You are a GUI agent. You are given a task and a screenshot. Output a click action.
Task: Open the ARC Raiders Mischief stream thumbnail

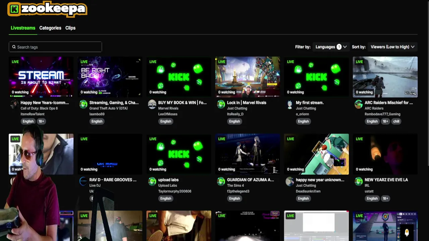click(385, 77)
